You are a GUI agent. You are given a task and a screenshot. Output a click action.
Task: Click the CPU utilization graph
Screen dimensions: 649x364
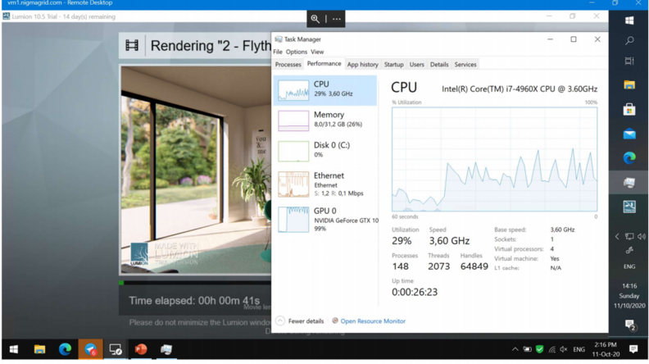click(495, 159)
